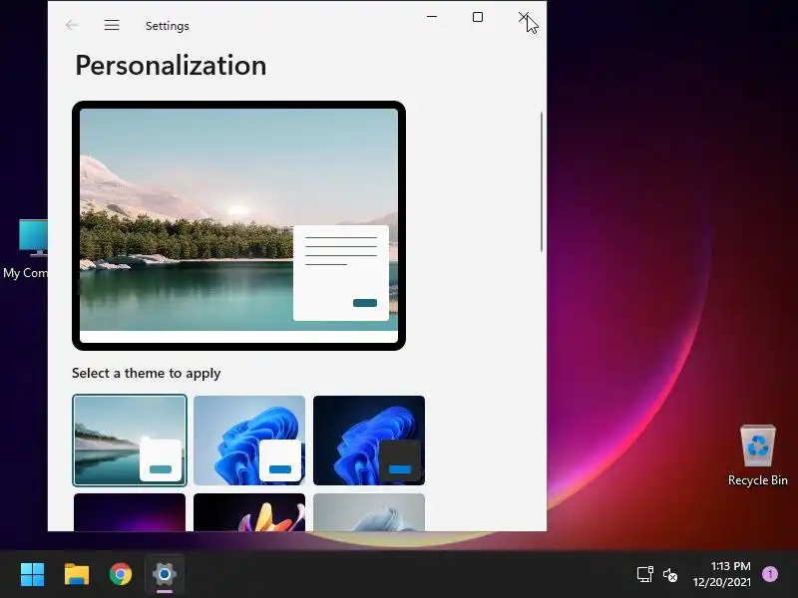Open the clock showing 1:13 PM
The image size is (798, 598).
coord(721,574)
